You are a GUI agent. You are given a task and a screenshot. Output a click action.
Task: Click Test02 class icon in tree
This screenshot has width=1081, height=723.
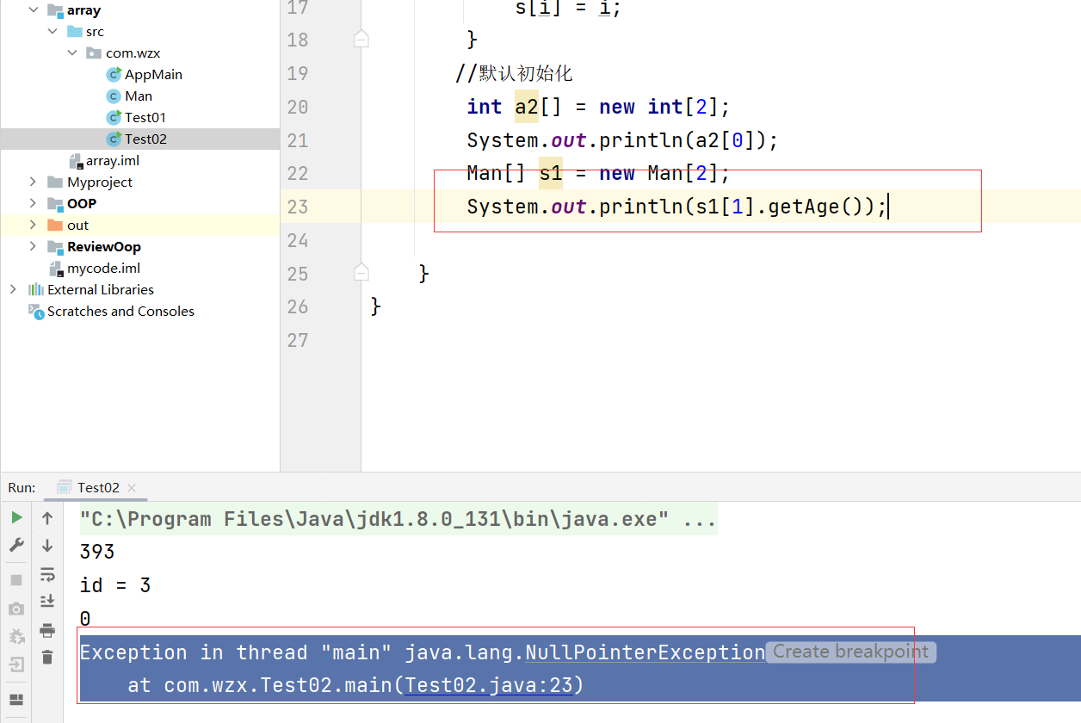click(x=114, y=139)
